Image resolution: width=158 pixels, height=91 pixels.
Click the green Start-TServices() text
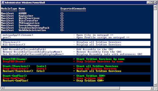[16, 66]
